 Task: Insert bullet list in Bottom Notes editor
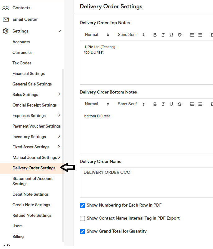point(200,104)
